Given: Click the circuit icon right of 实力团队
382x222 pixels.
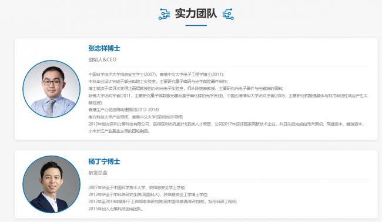Looking at the screenshot, I should coord(228,14).
